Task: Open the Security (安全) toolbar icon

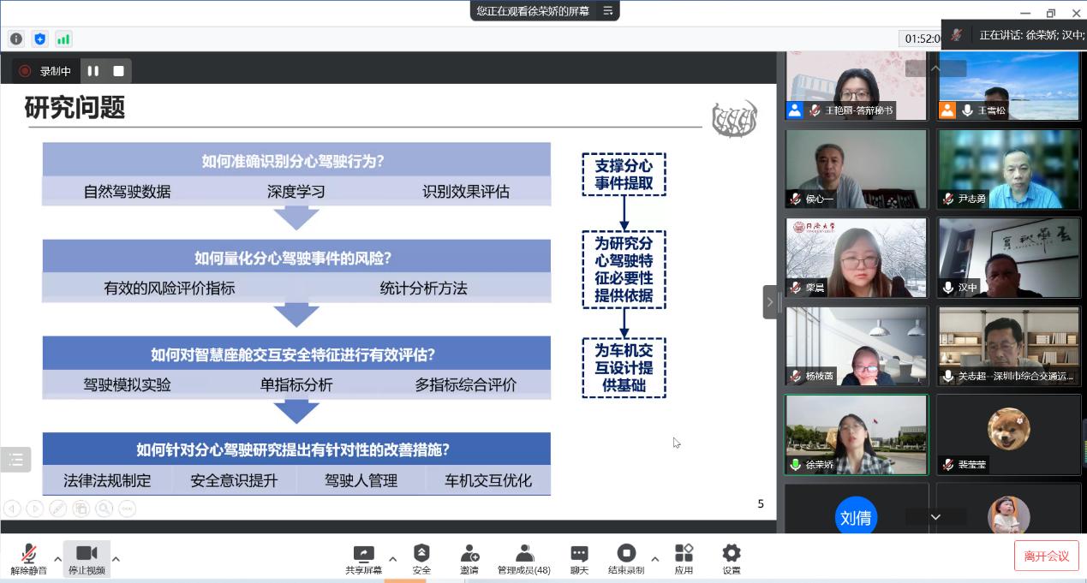Action: 421,558
